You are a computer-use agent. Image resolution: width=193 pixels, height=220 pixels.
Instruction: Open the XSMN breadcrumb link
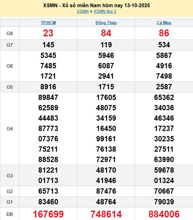tap(83, 12)
